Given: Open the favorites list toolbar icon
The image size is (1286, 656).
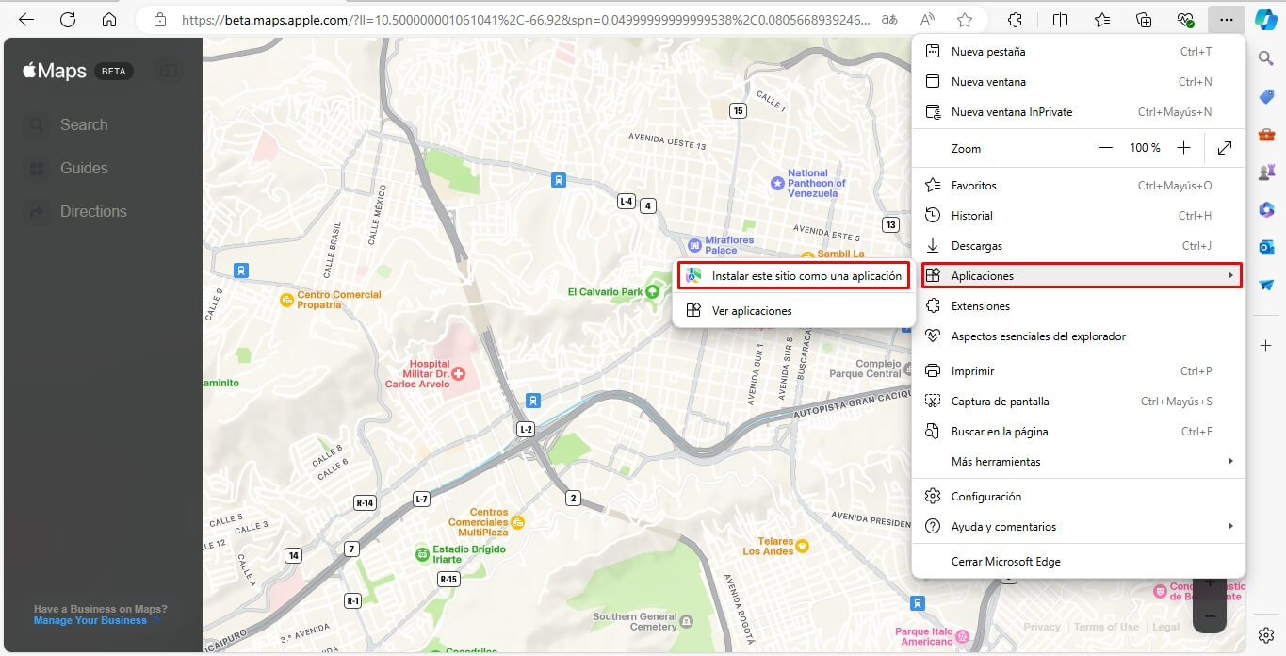Looking at the screenshot, I should pyautogui.click(x=1102, y=20).
